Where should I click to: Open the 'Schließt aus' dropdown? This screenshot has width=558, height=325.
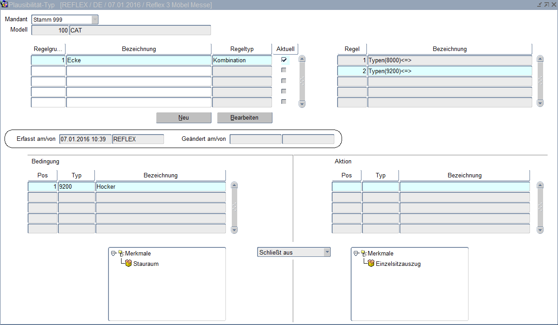(327, 252)
